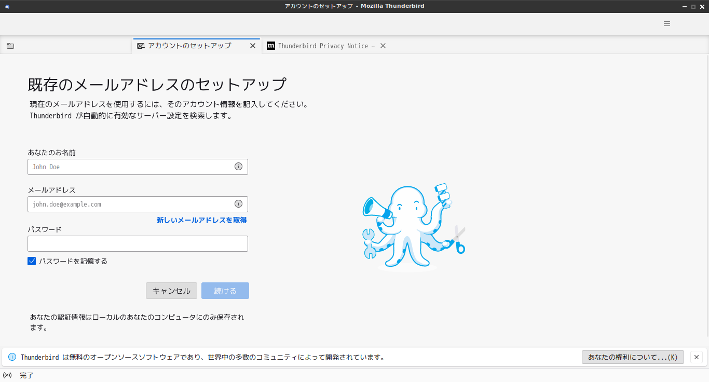Click the 完了 status bar text

[x=26, y=375]
